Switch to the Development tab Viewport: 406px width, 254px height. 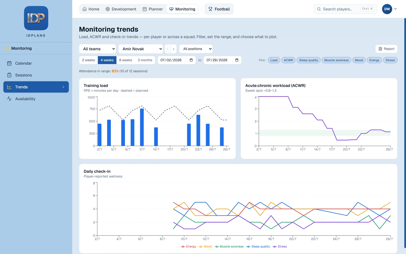pyautogui.click(x=121, y=9)
